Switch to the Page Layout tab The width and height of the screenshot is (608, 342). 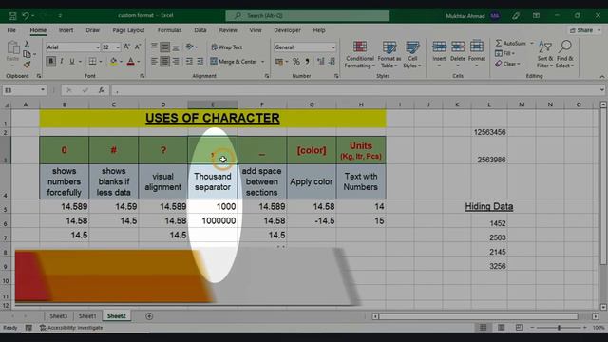coord(128,30)
